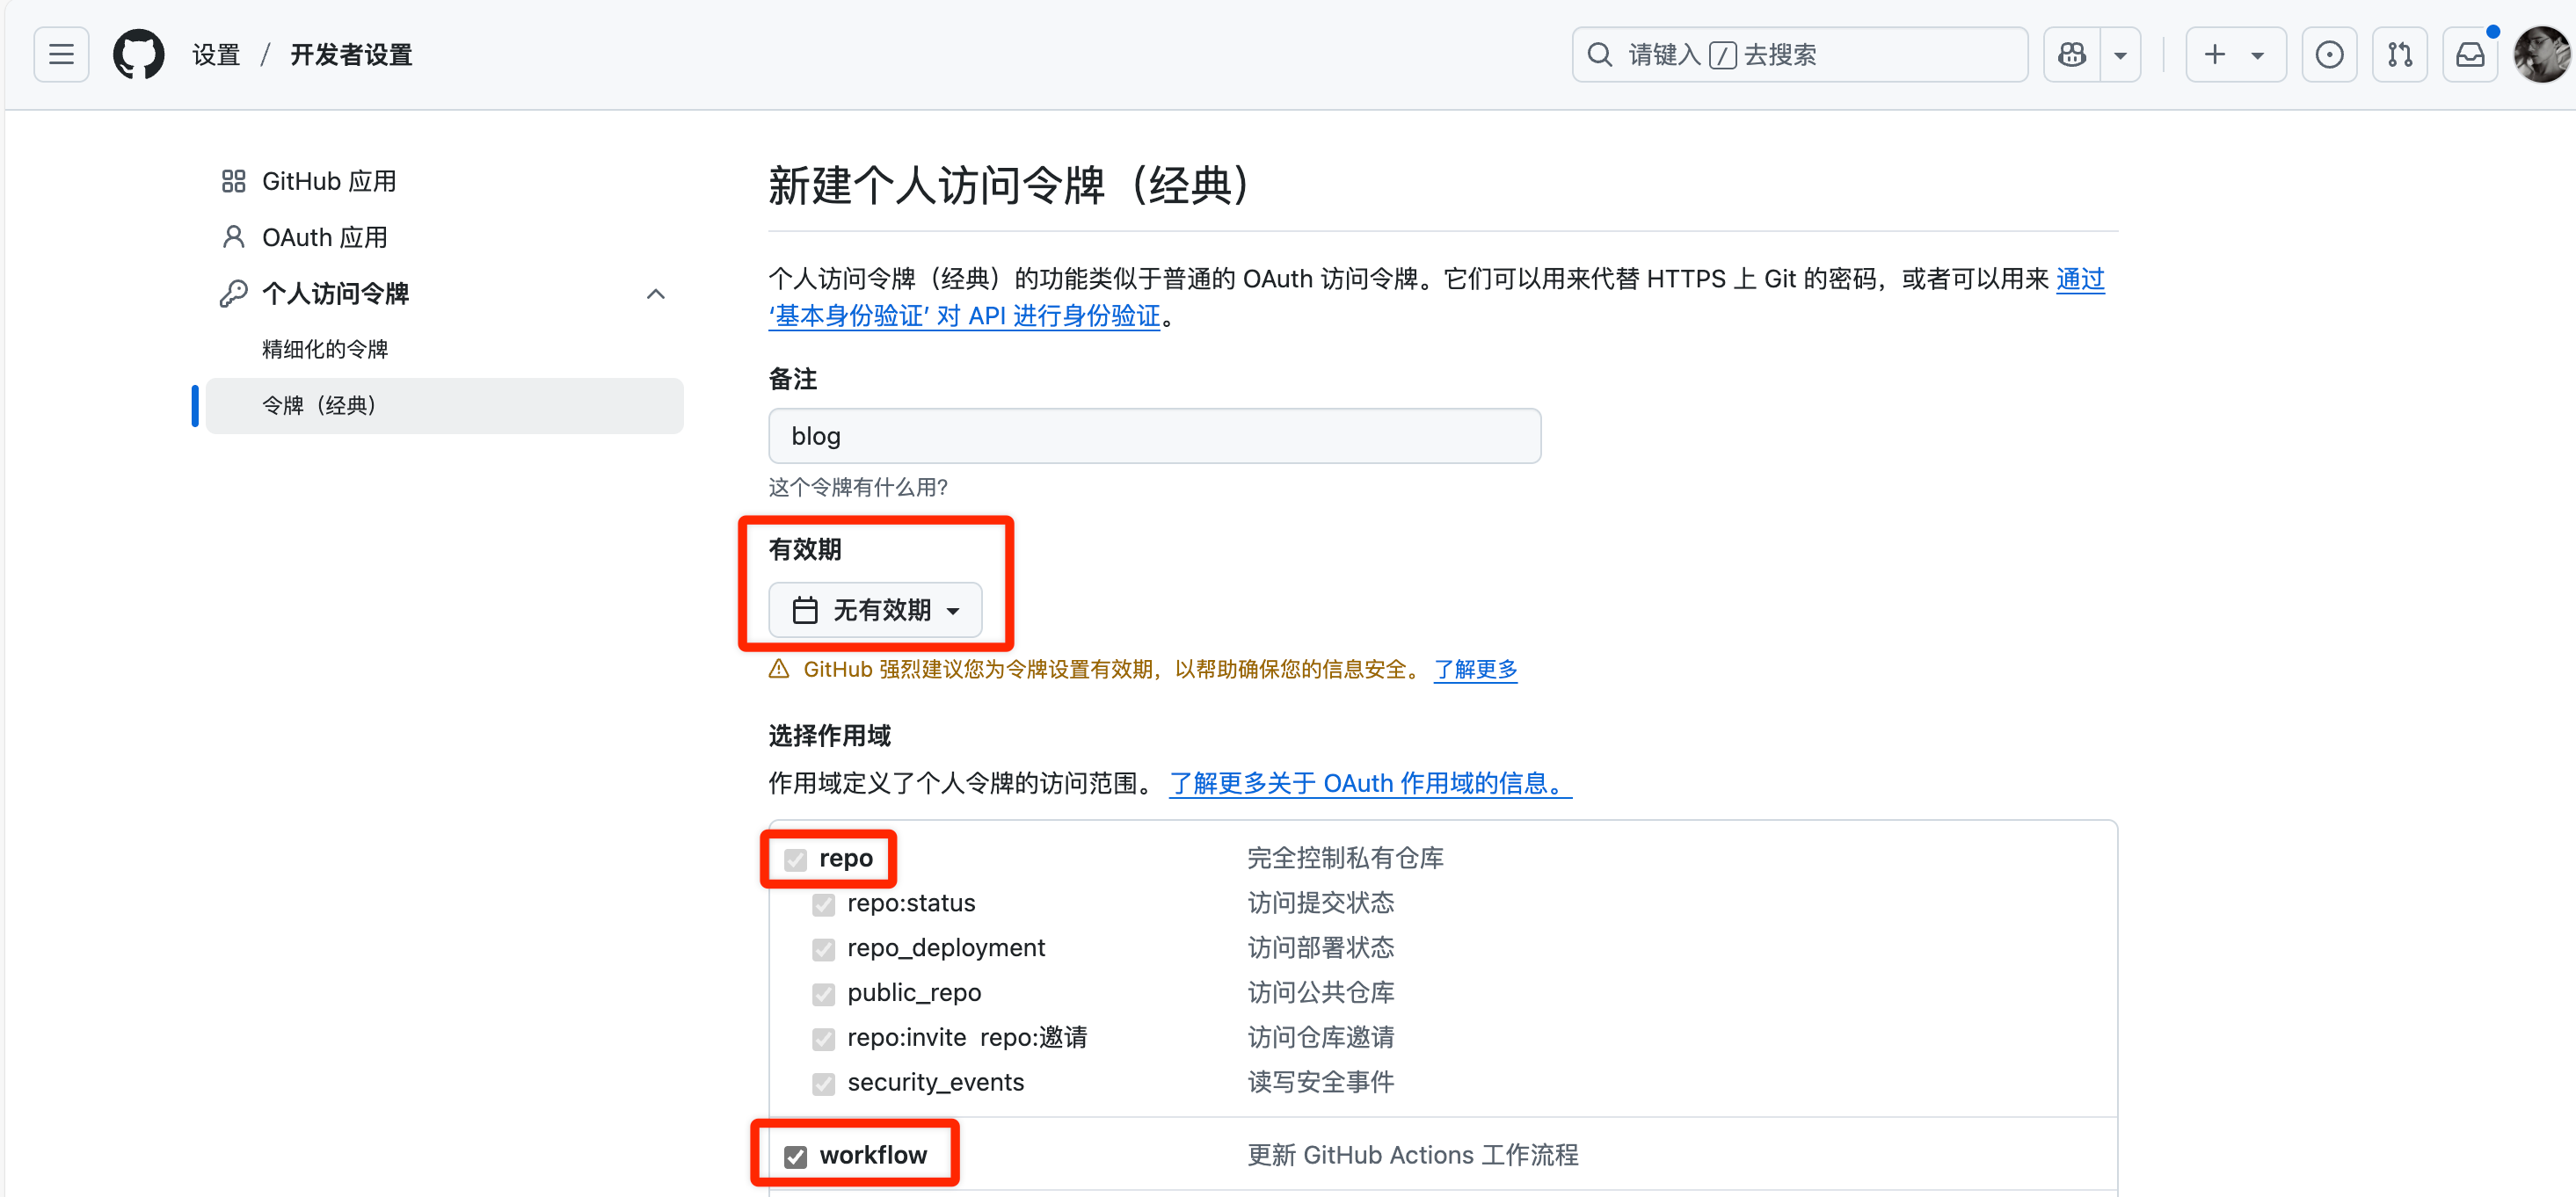Viewport: 2576px width, 1197px height.
Task: Click the 更新 GitHub Actions 工作流程 text
Action: pos(1412,1155)
